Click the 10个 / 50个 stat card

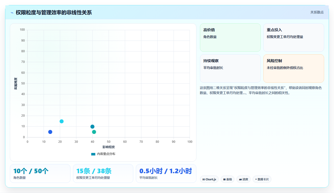click(x=40, y=173)
